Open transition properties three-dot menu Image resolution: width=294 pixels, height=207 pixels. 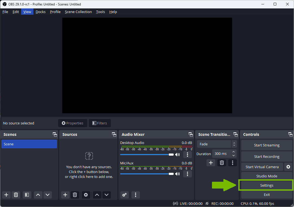coord(233,163)
